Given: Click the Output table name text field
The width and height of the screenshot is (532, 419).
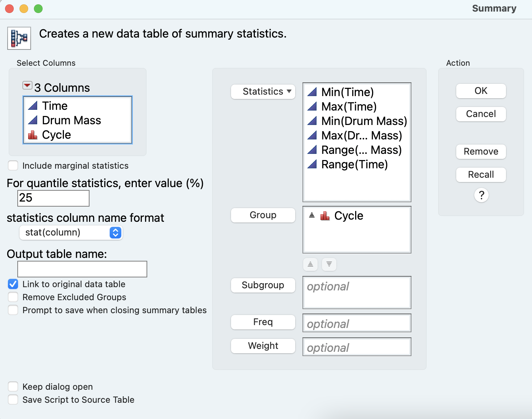Looking at the screenshot, I should point(82,269).
